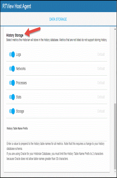Select the Processes row label

[x=21, y=83]
